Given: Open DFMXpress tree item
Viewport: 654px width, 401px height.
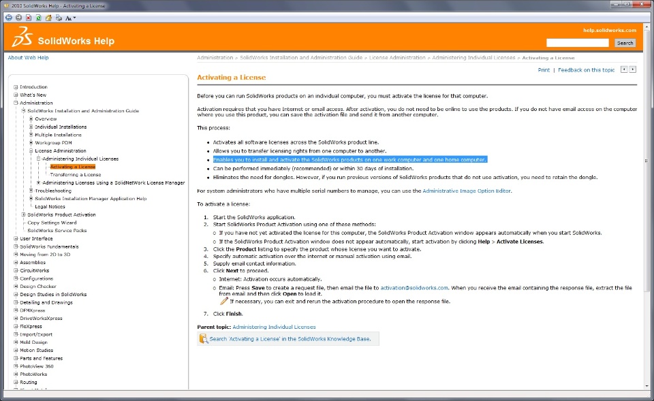Looking at the screenshot, I should (x=32, y=310).
